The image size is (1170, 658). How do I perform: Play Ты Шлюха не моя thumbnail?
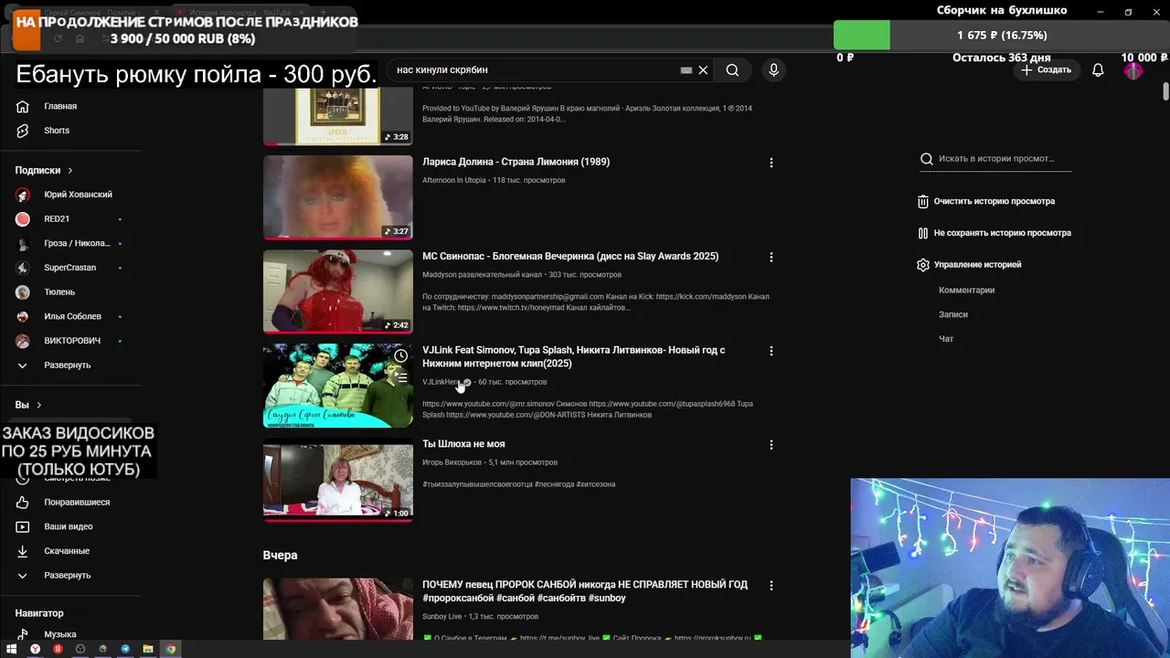[x=338, y=480]
